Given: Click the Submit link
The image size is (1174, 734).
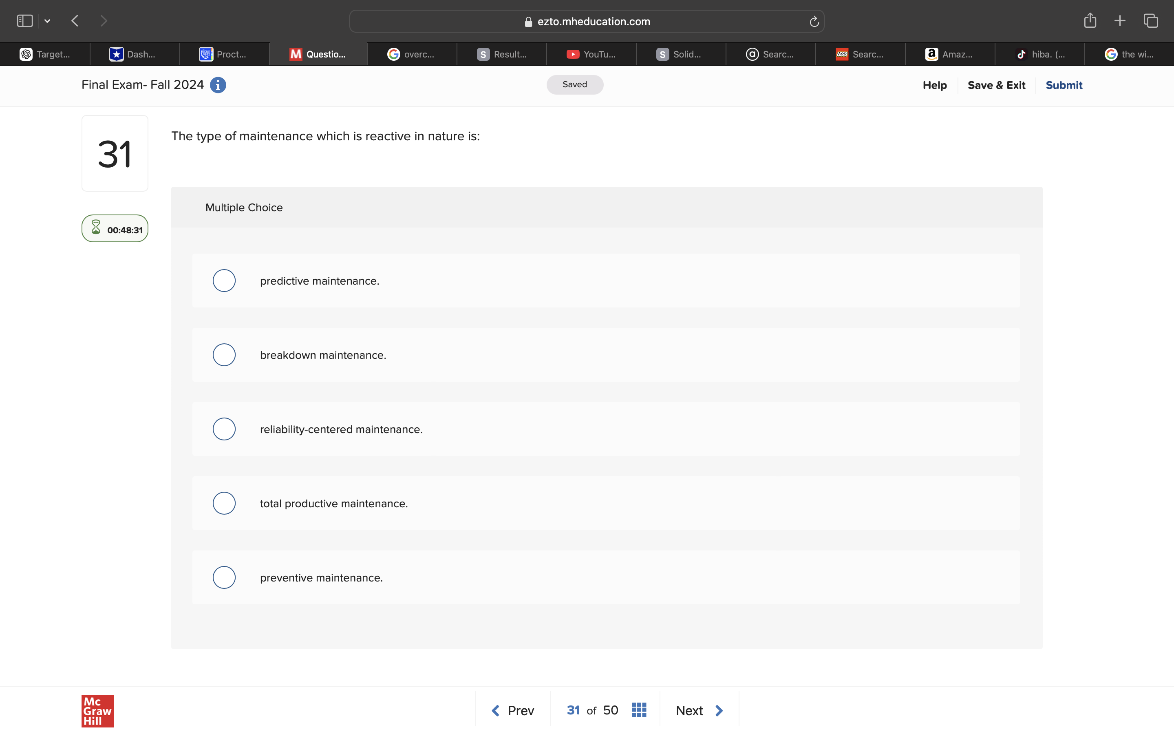Looking at the screenshot, I should pyautogui.click(x=1064, y=85).
